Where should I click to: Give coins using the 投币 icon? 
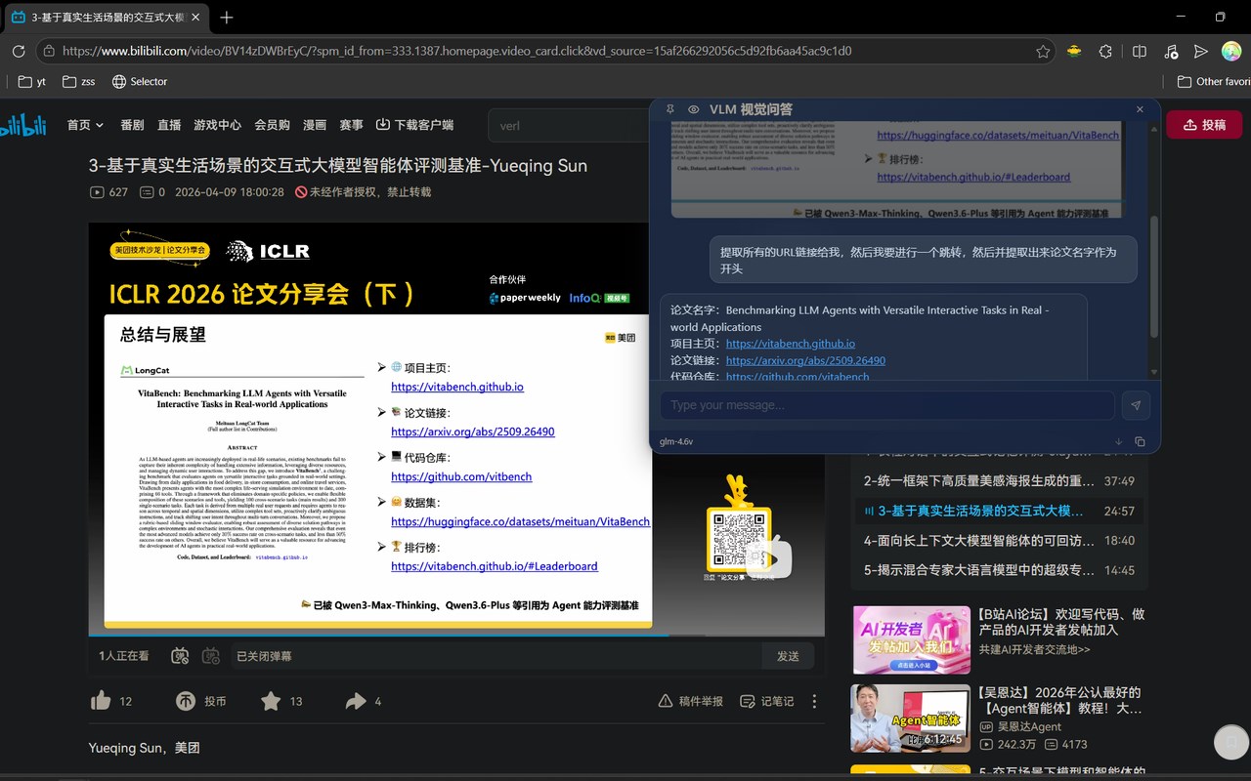click(x=186, y=701)
